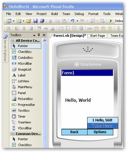
Task: Open the View menu
Action: coord(29,14)
